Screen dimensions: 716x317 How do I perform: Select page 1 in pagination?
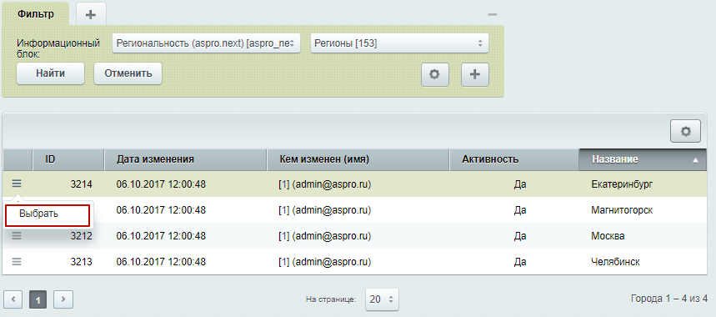tap(38, 299)
